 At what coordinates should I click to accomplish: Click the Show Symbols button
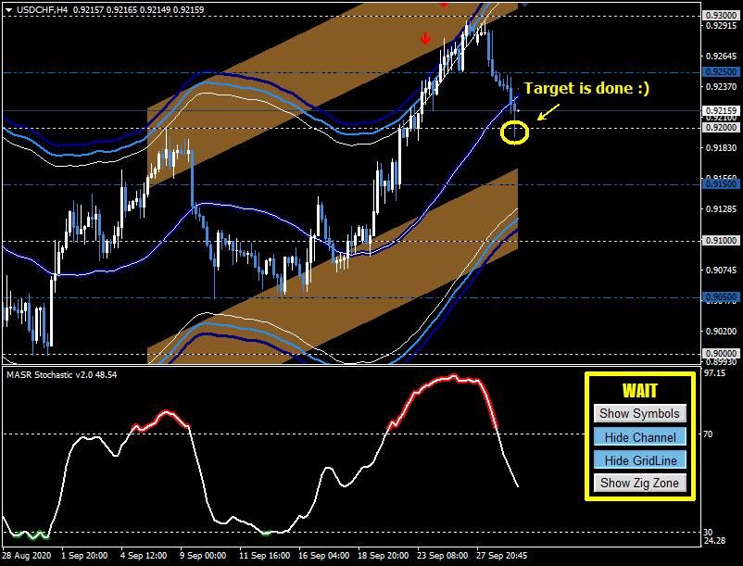pos(639,413)
